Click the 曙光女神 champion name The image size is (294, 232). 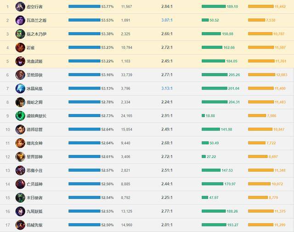[x=35, y=143]
